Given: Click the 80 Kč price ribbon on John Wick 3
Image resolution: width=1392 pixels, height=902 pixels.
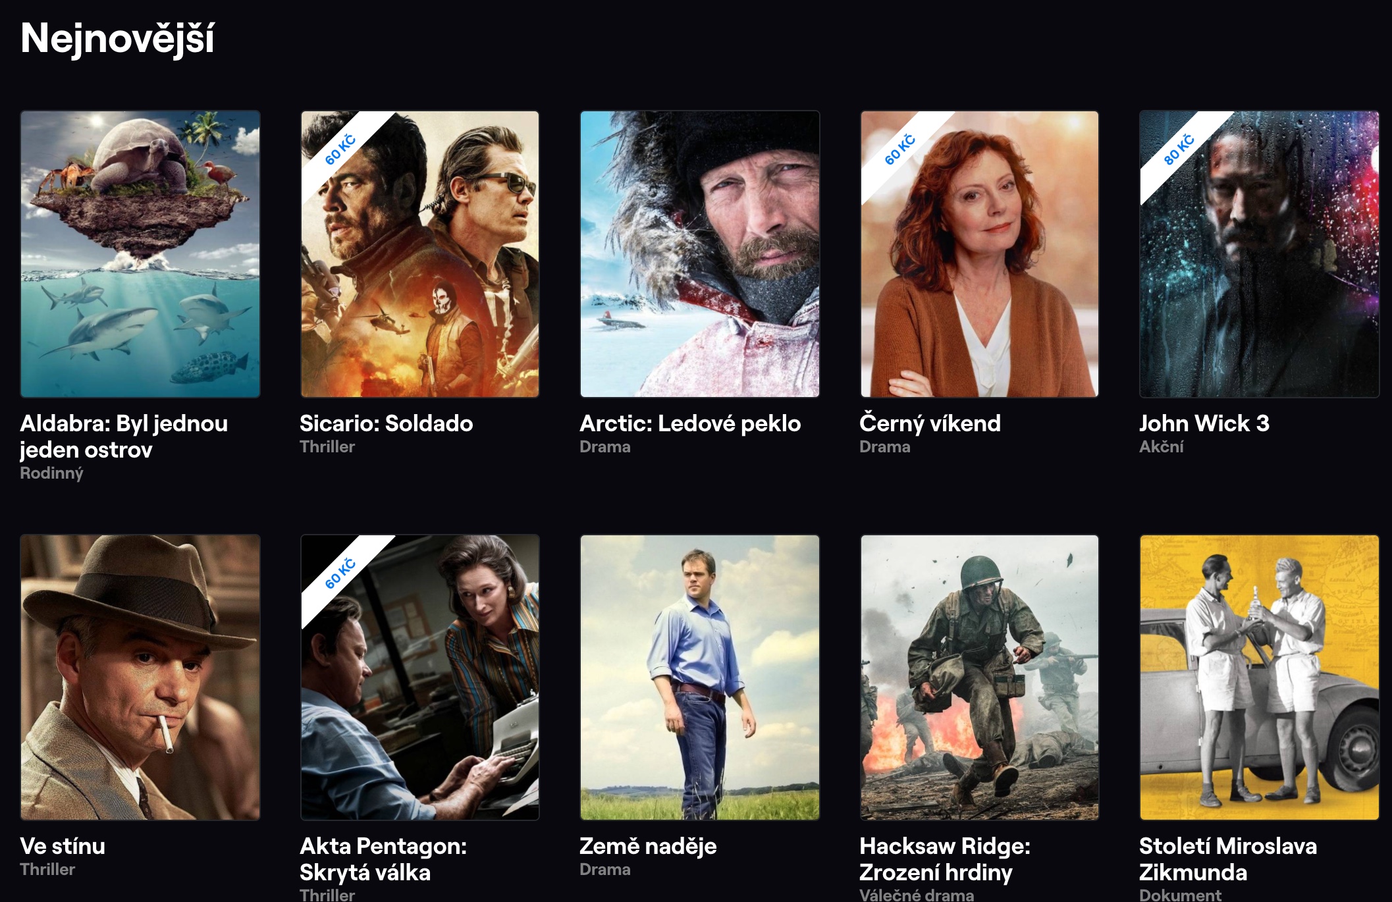Looking at the screenshot, I should coord(1179,150).
